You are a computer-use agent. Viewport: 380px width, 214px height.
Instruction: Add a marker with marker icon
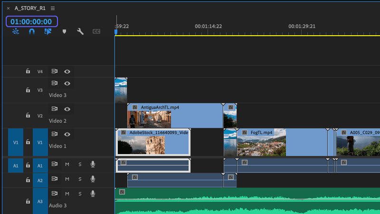(x=64, y=31)
